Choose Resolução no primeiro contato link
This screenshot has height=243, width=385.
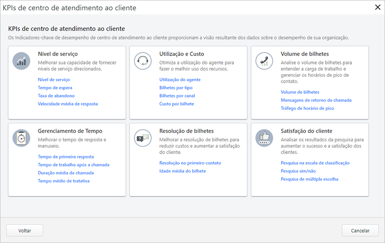pyautogui.click(x=190, y=163)
